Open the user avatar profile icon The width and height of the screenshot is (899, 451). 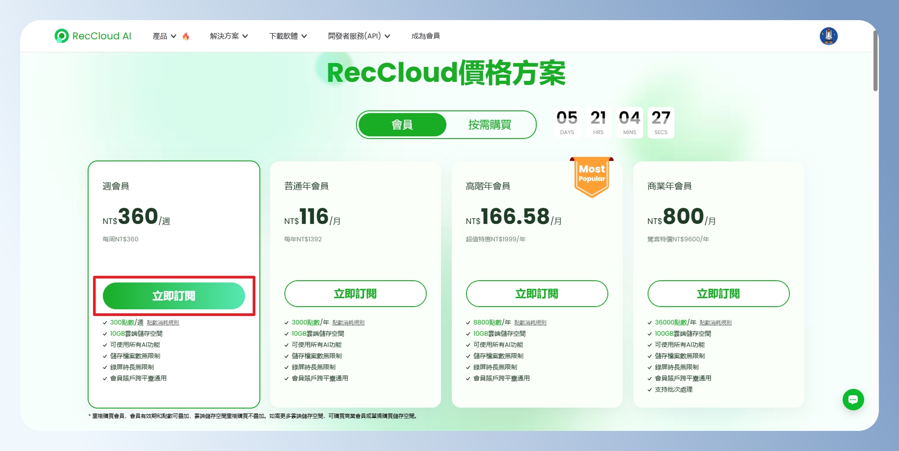(x=828, y=36)
